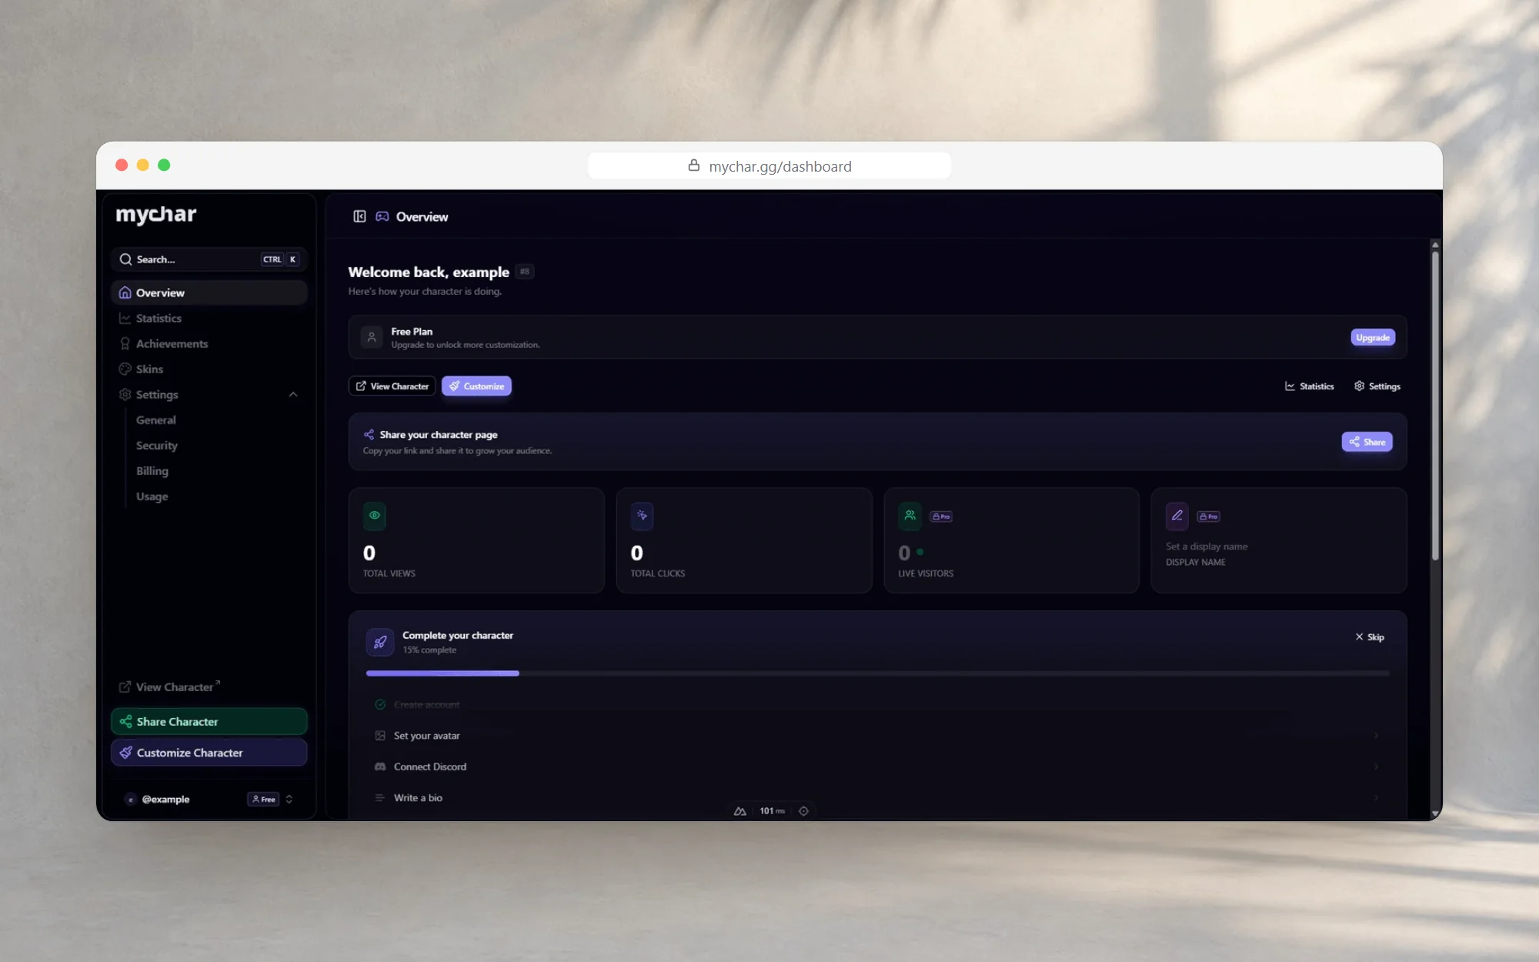
Task: Click the share icon beside Share your character page
Action: [x=369, y=435]
